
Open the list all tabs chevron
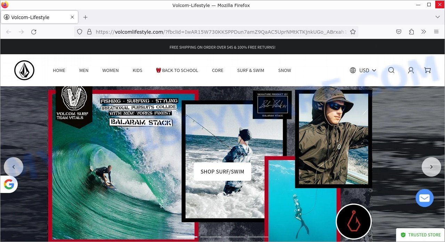tap(438, 17)
